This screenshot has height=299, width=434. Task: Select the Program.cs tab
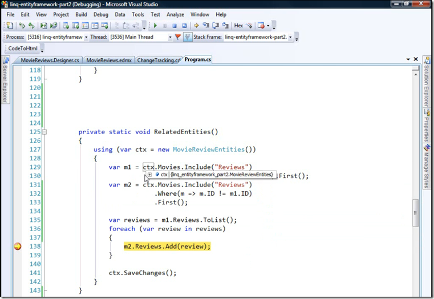point(198,59)
